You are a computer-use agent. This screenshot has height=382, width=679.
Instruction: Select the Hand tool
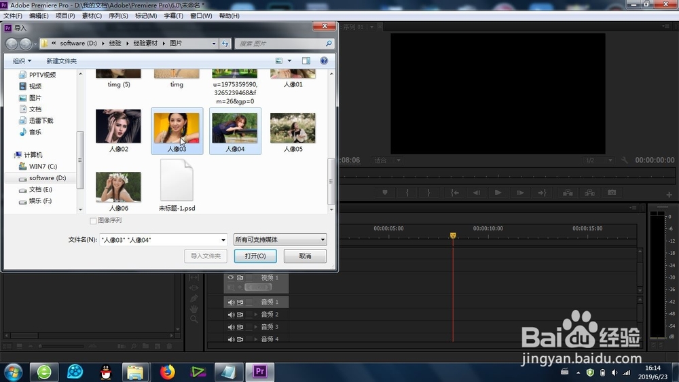pos(194,309)
